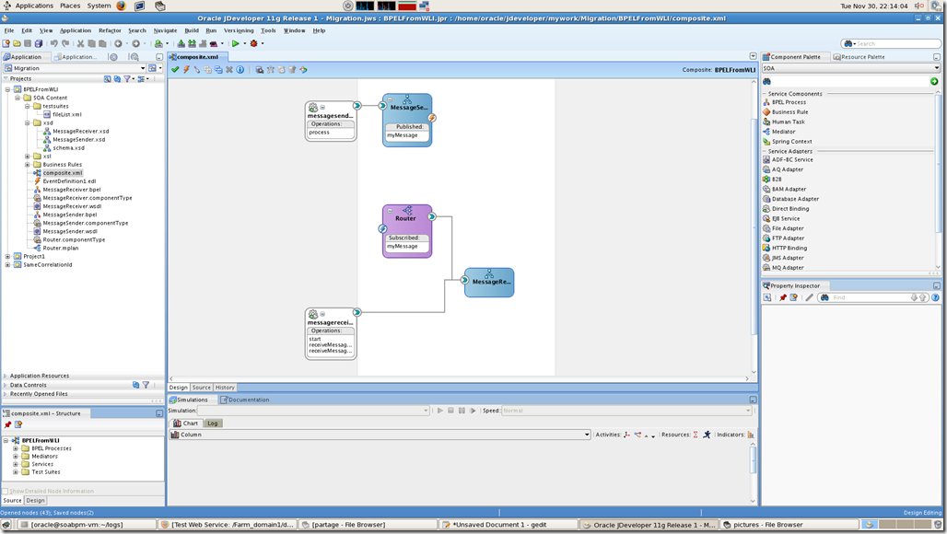947x534 pixels.
Task: Click the green Run arrow icon
Action: 236,43
